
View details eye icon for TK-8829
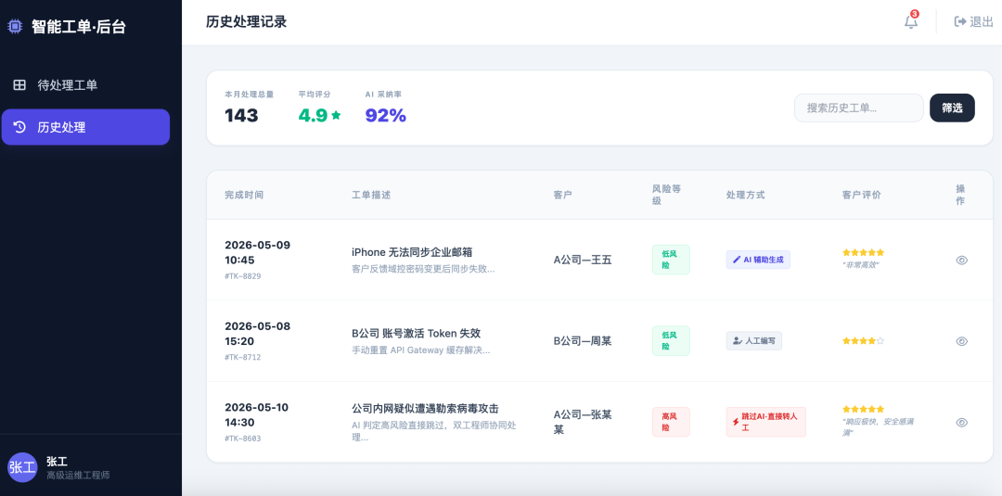[961, 260]
